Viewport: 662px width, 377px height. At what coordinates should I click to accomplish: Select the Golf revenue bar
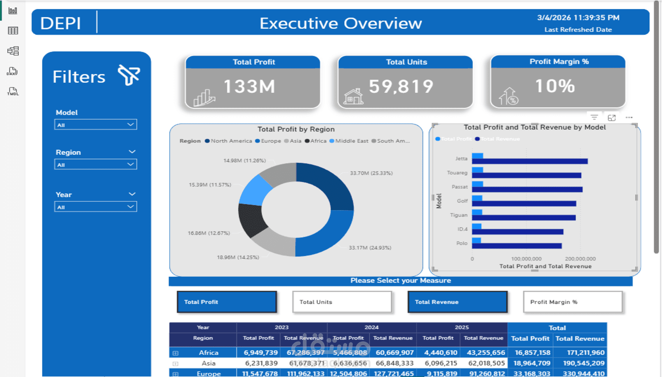524,204
